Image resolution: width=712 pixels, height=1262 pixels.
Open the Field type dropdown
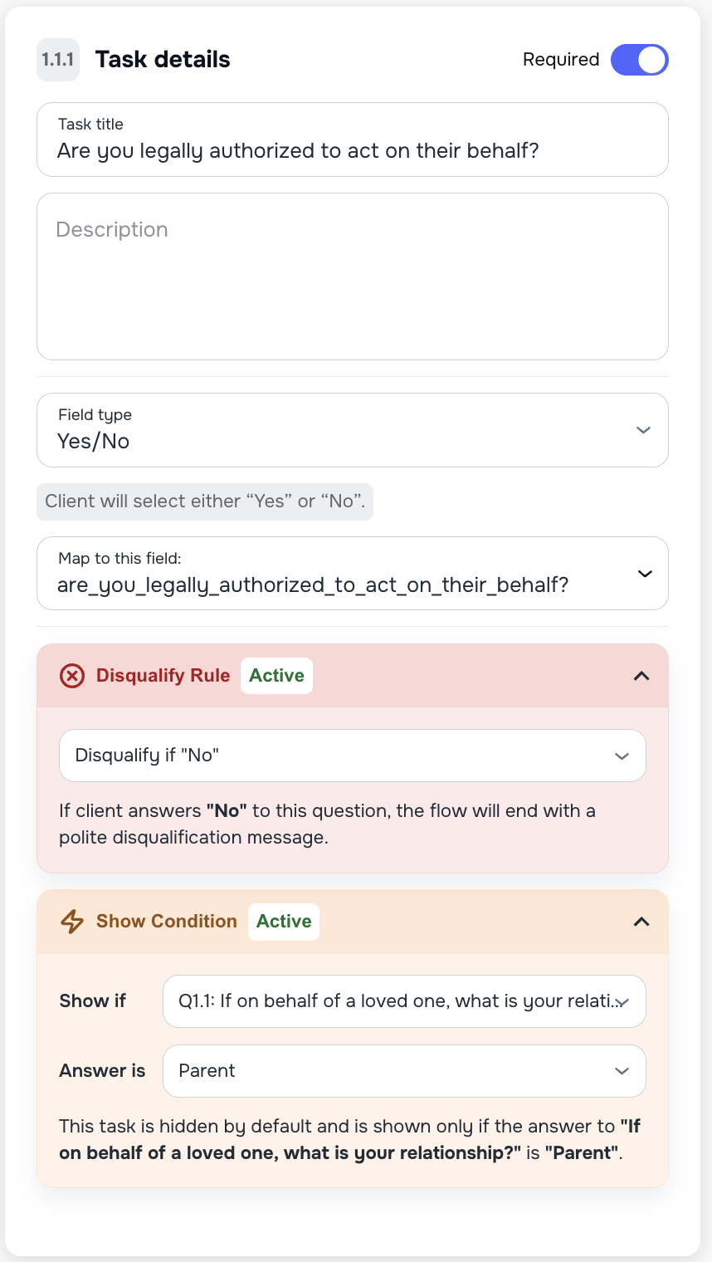click(x=353, y=430)
